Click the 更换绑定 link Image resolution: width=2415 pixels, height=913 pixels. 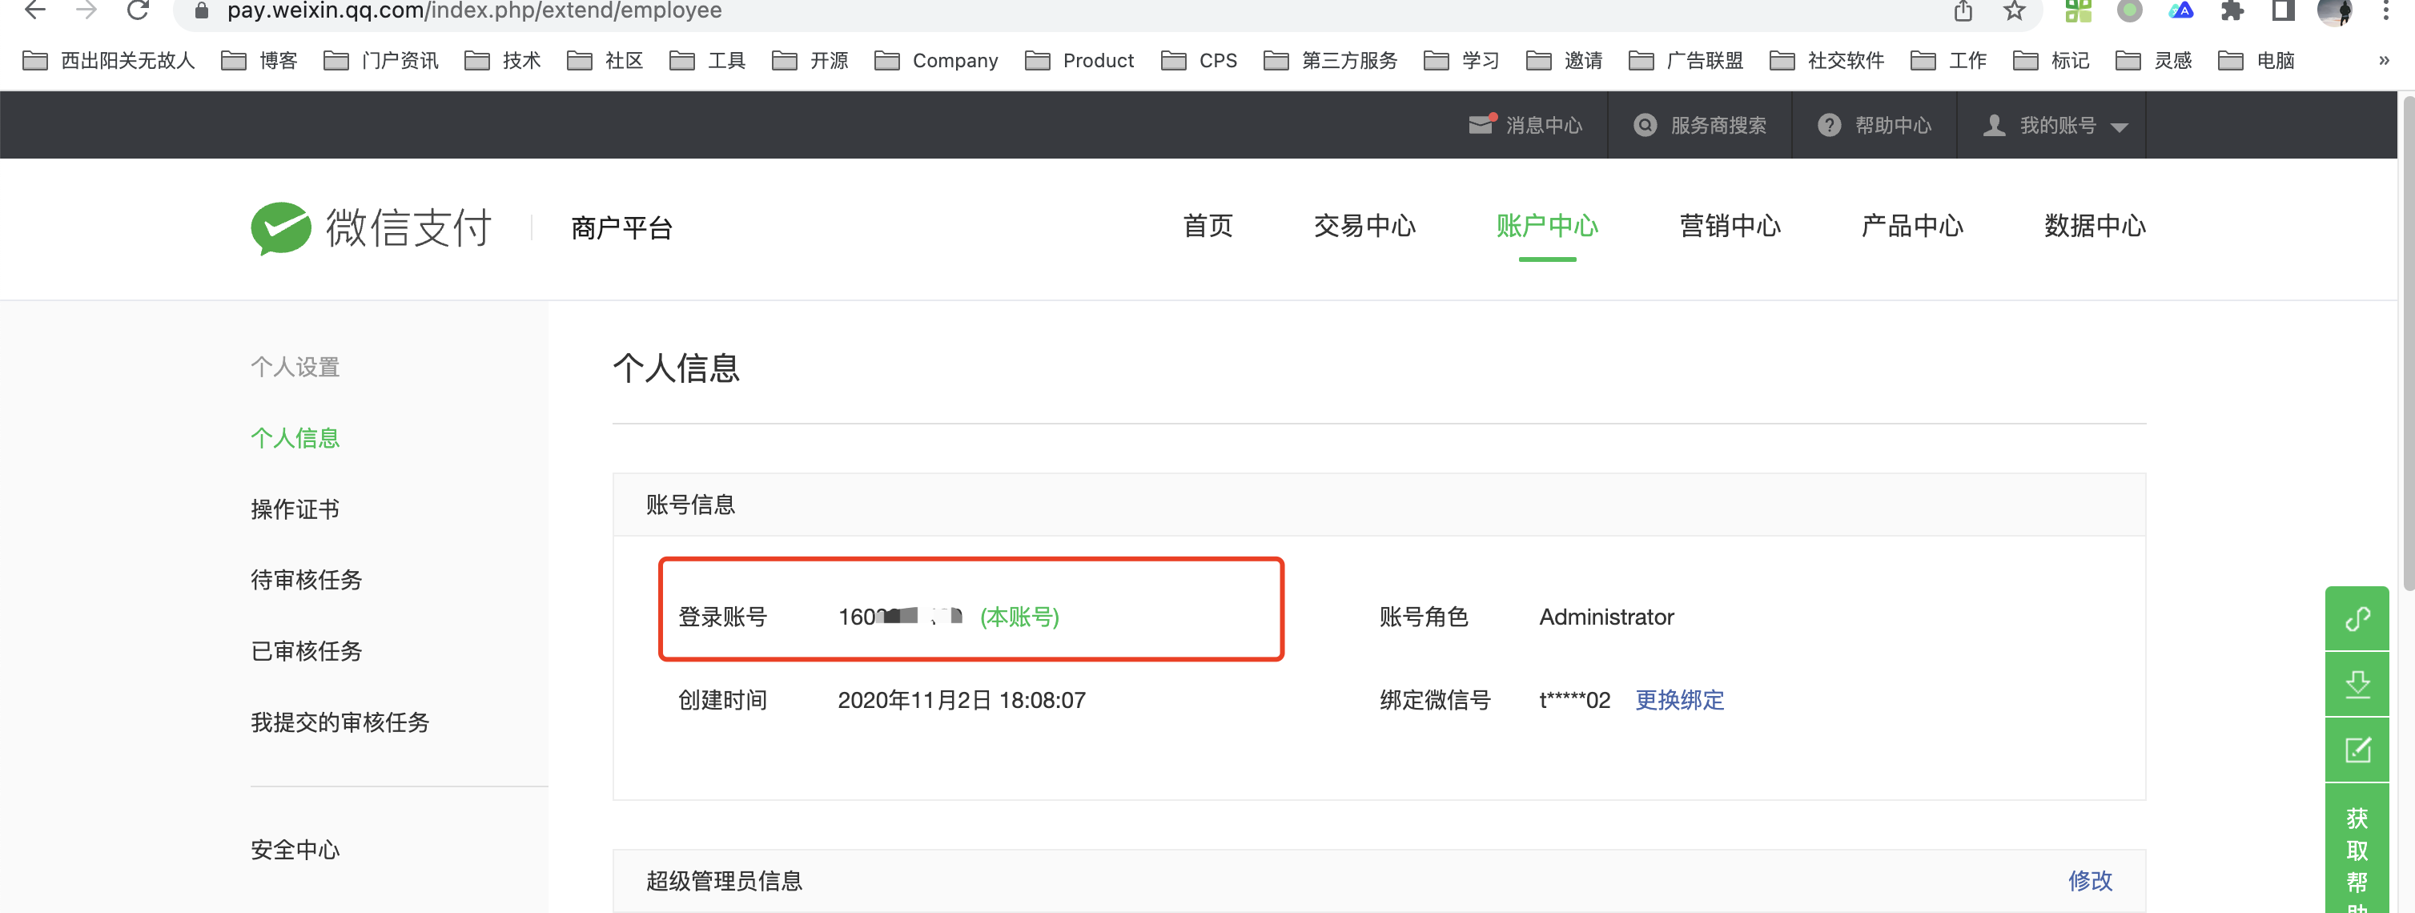click(x=1678, y=700)
